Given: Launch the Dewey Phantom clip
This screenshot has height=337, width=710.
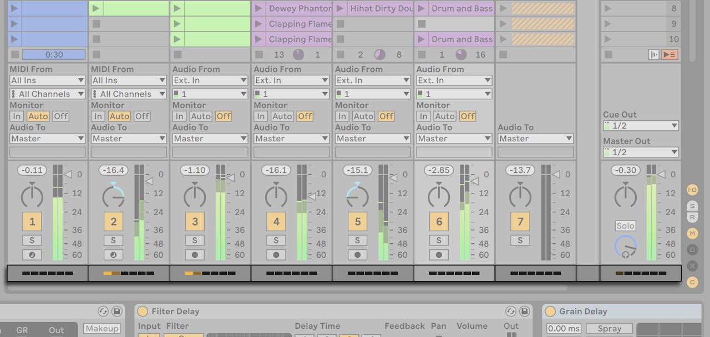Looking at the screenshot, I should [258, 8].
